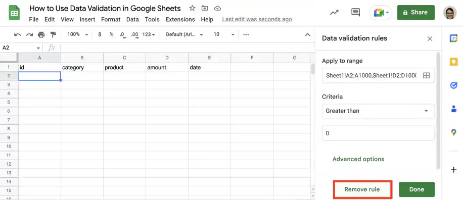Open the zoom 100% dropdown

[78, 34]
